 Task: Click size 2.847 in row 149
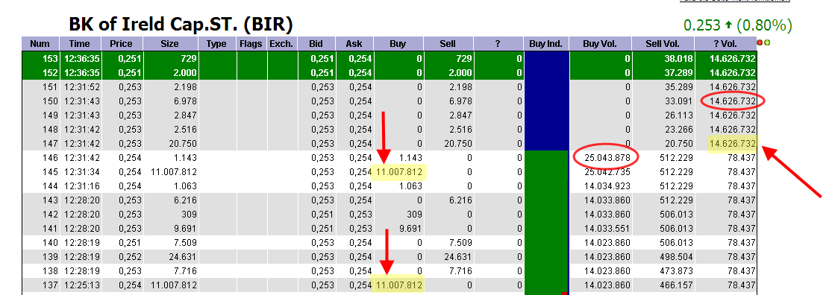pyautogui.click(x=185, y=115)
